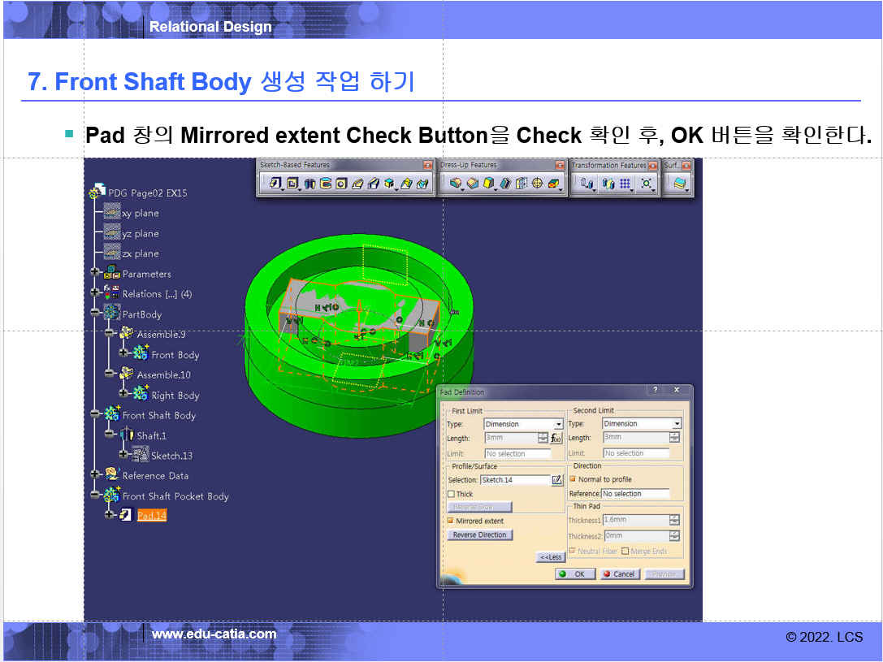This screenshot has width=883, height=662.
Task: Toggle the Normal to profile checkbox
Action: pos(573,479)
